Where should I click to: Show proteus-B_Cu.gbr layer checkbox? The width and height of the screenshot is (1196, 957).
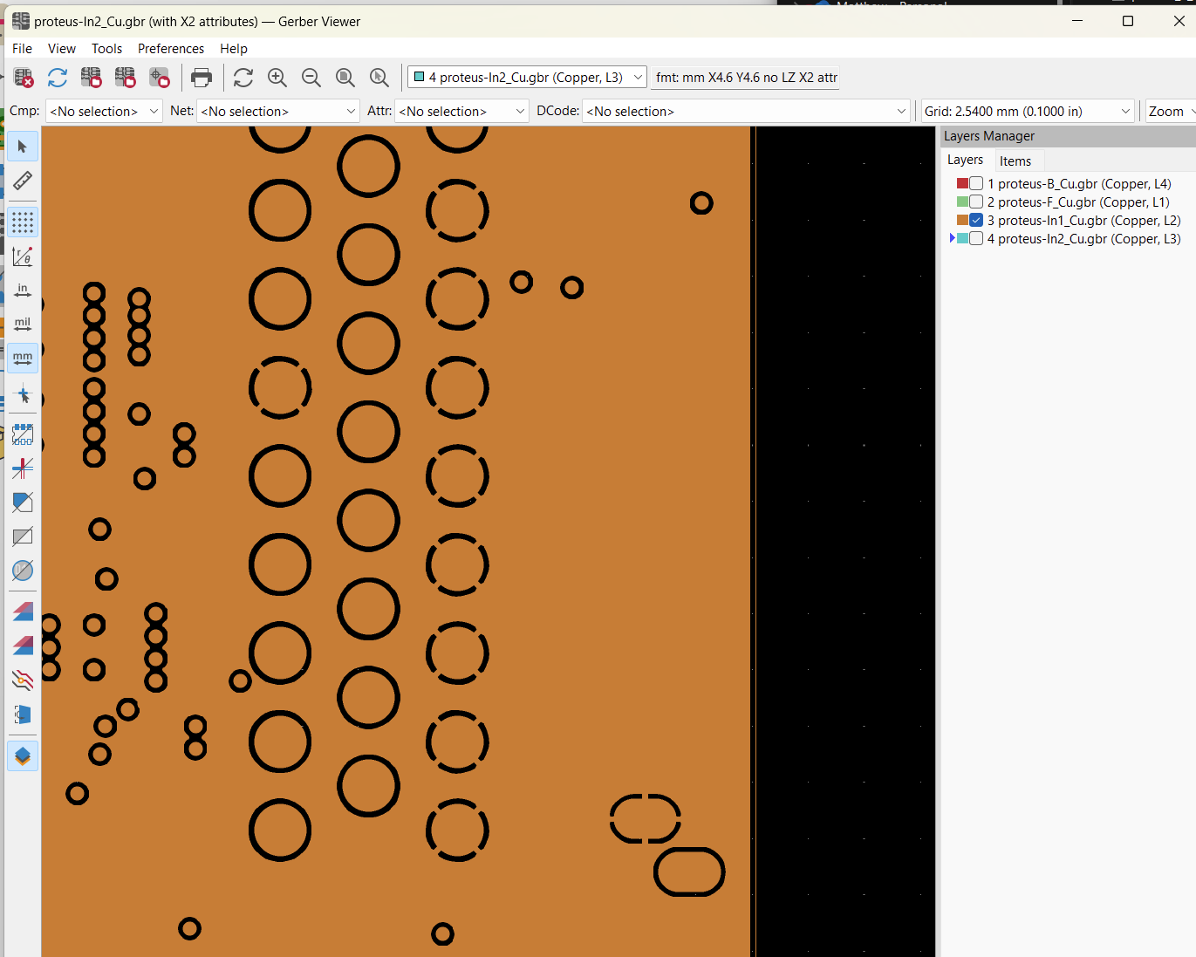976,183
